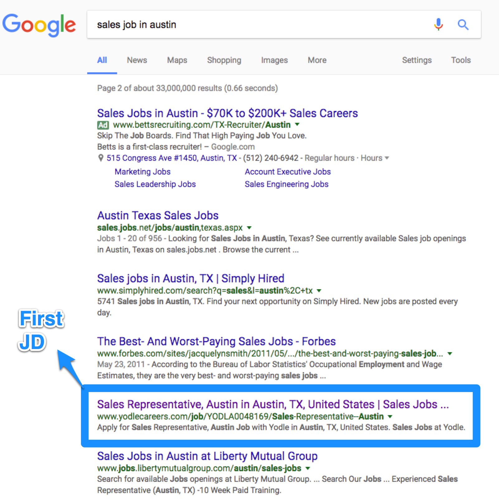Open the yodlecareers.com URL dropdown arrow
Viewport: 499px width, 503px height.
(390, 416)
